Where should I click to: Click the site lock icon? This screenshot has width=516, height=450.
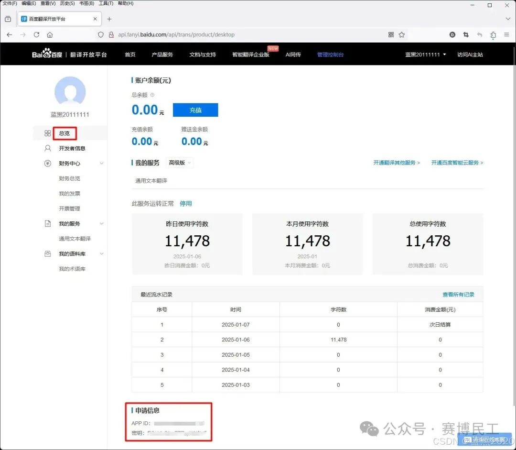point(111,34)
